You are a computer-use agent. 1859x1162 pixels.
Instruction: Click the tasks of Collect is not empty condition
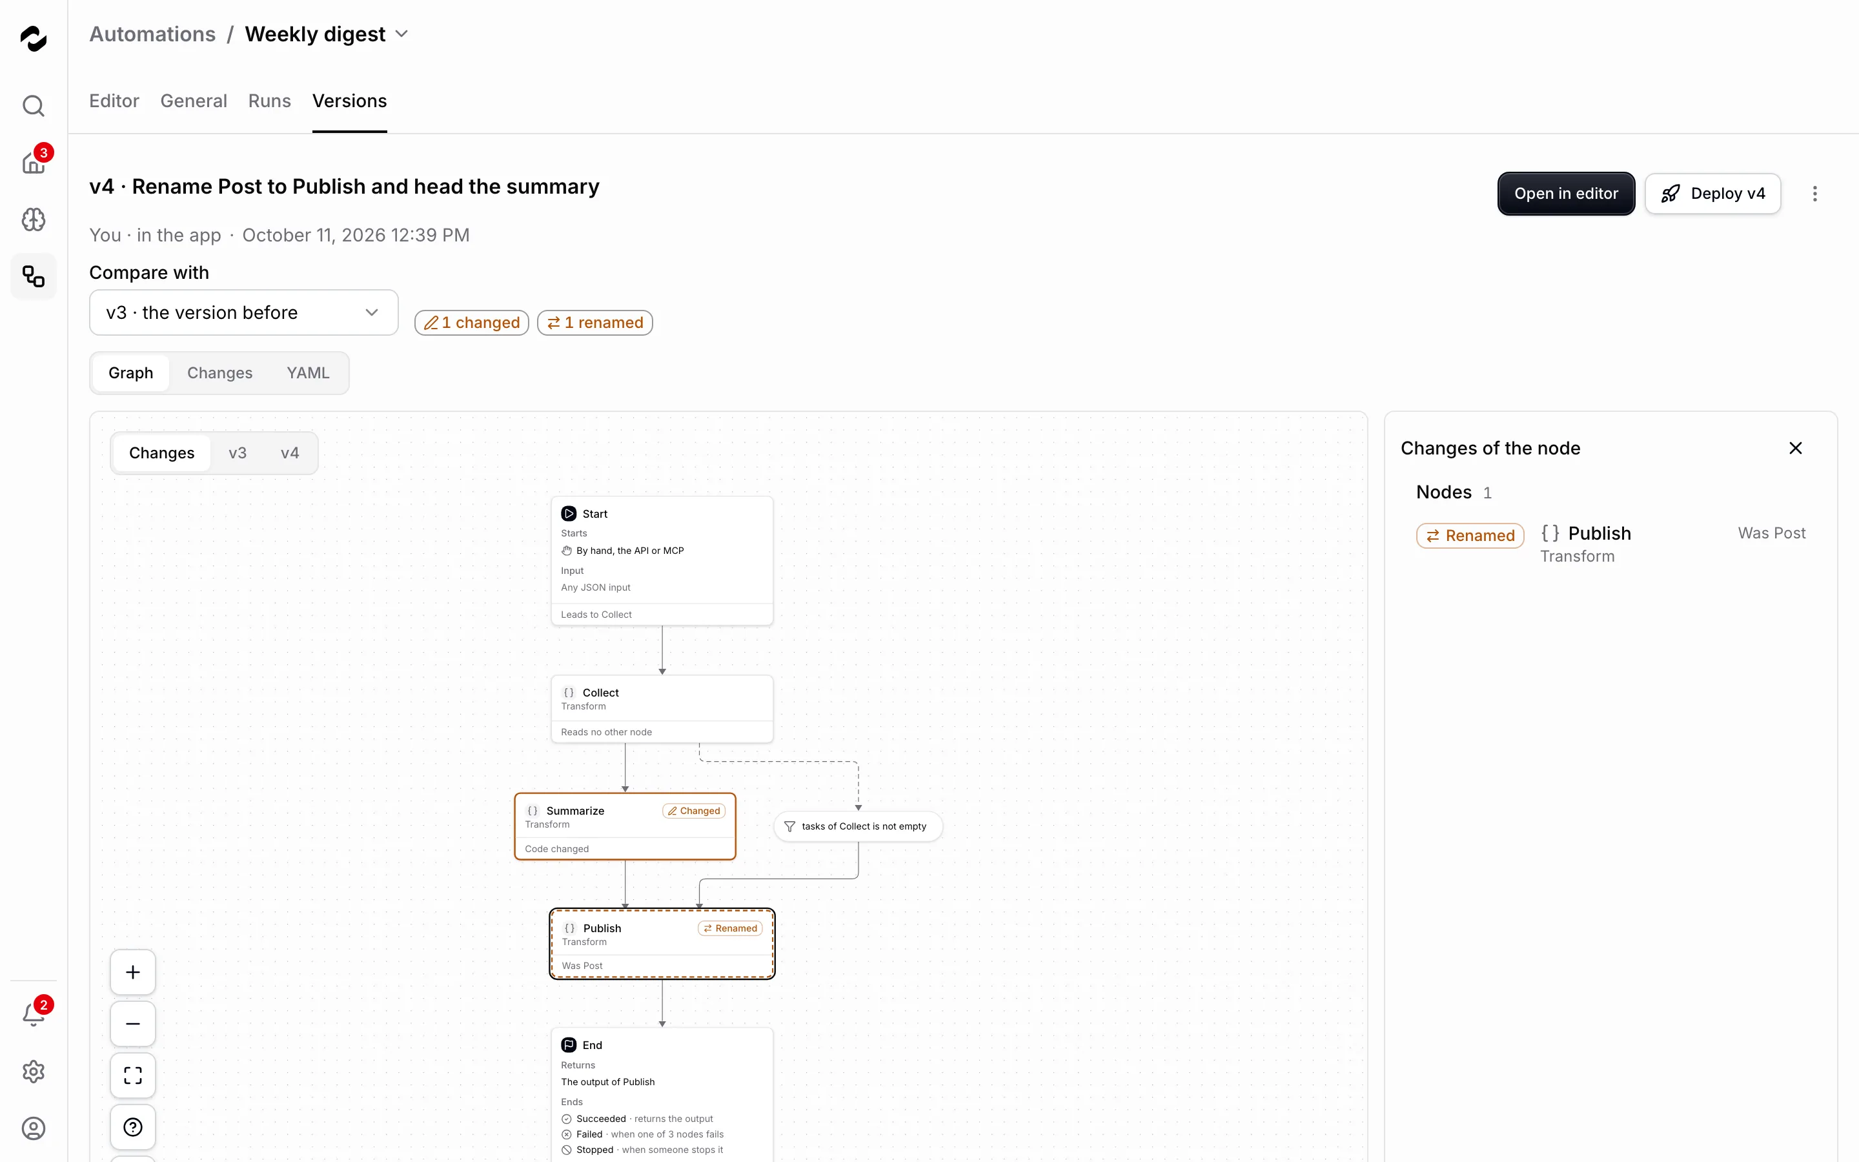pyautogui.click(x=858, y=826)
